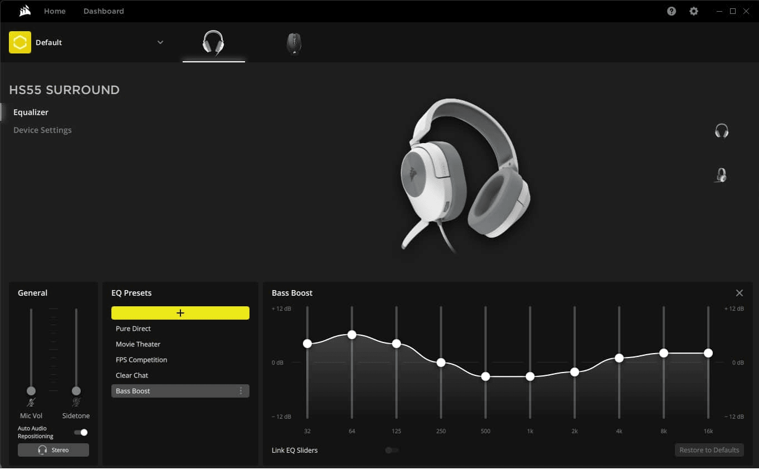The image size is (759, 470).
Task: Click the 64 Hz EQ slider handle
Action: point(352,335)
